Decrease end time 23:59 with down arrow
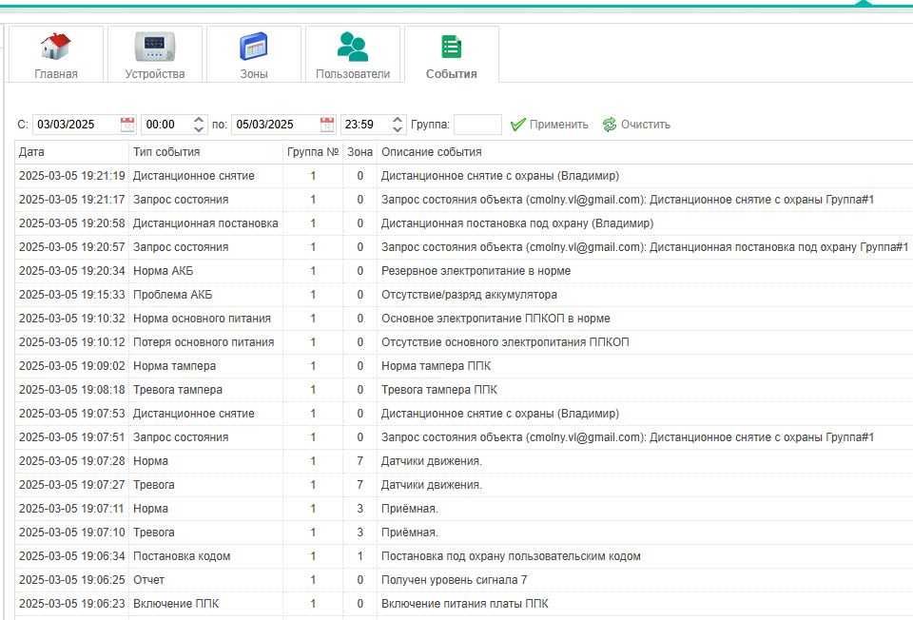The width and height of the screenshot is (913, 620). tap(398, 128)
